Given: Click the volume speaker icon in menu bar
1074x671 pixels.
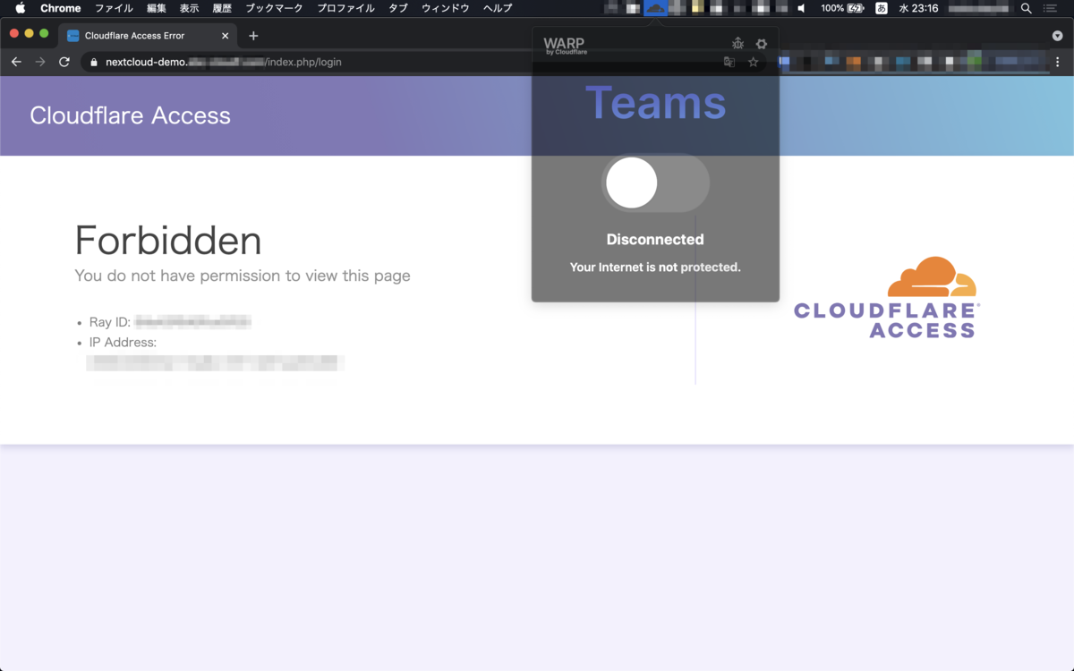Looking at the screenshot, I should coord(802,8).
